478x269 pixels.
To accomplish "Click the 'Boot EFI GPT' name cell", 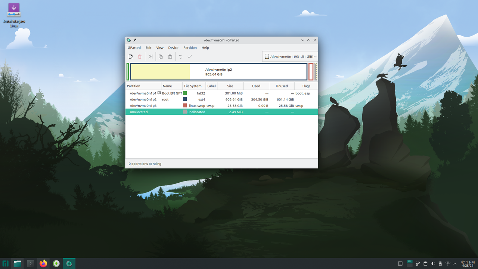I will [x=172, y=93].
